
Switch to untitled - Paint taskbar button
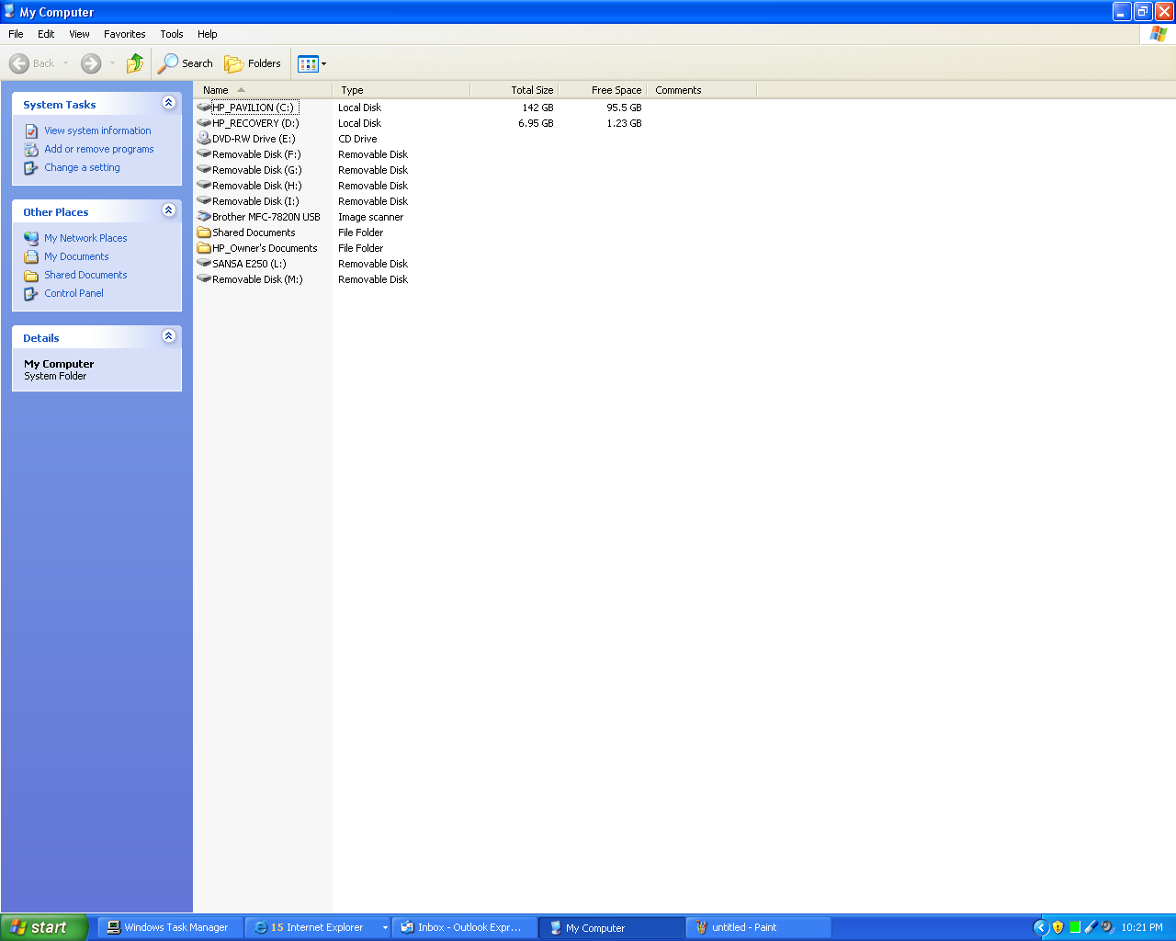(758, 927)
